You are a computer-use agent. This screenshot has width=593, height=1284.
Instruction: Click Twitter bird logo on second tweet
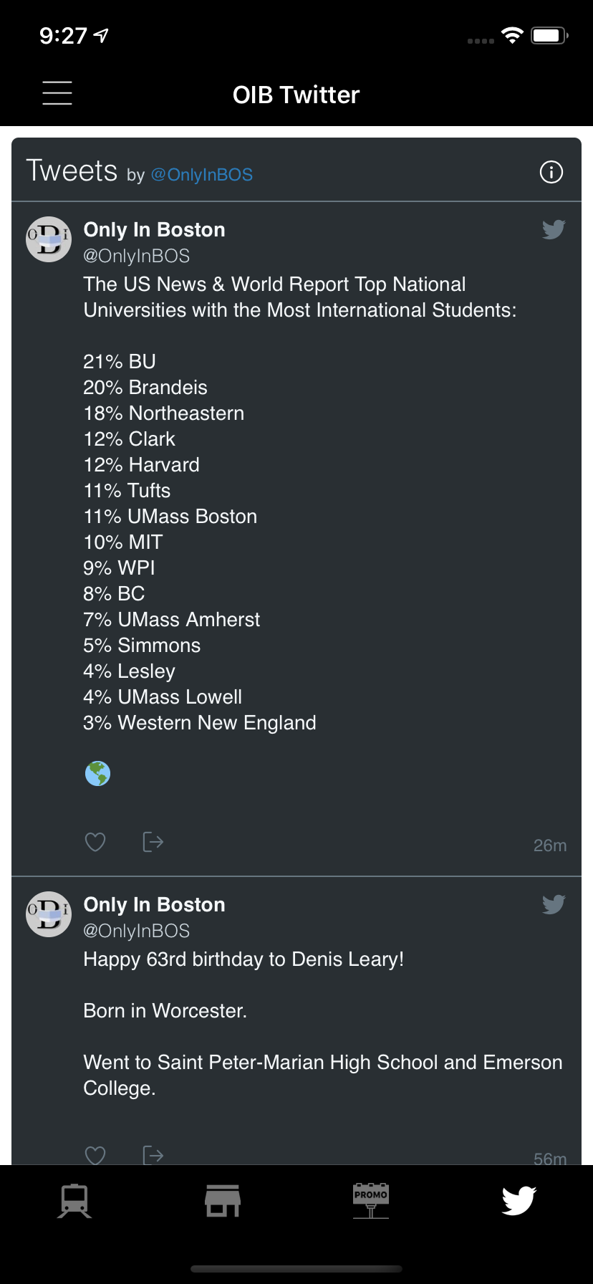[x=553, y=904]
